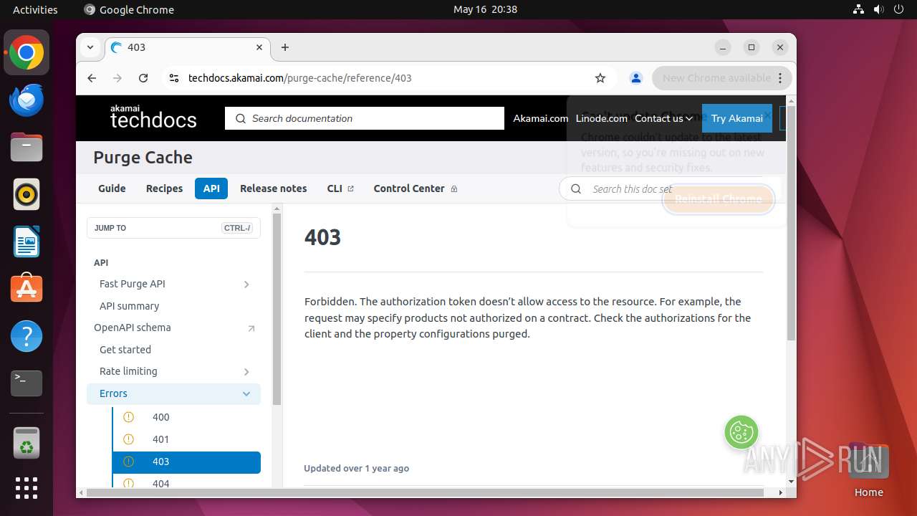The height and width of the screenshot is (516, 917).
Task: Open the site information icon in address bar
Action: 173,78
